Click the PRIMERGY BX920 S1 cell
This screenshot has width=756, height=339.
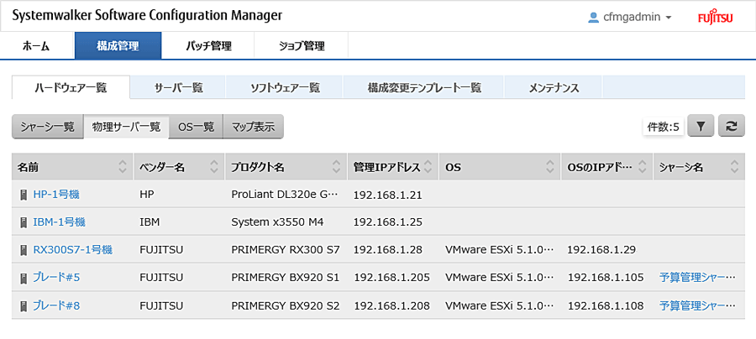point(286,278)
